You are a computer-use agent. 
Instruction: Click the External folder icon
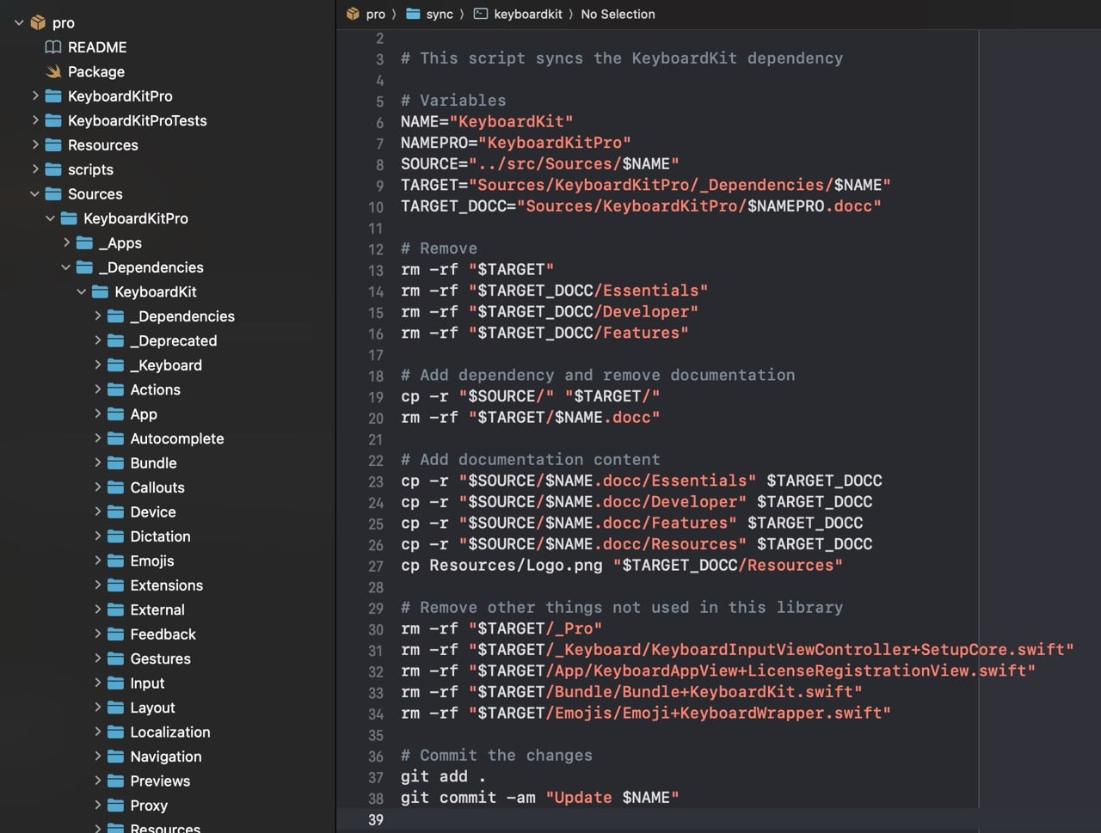point(115,610)
